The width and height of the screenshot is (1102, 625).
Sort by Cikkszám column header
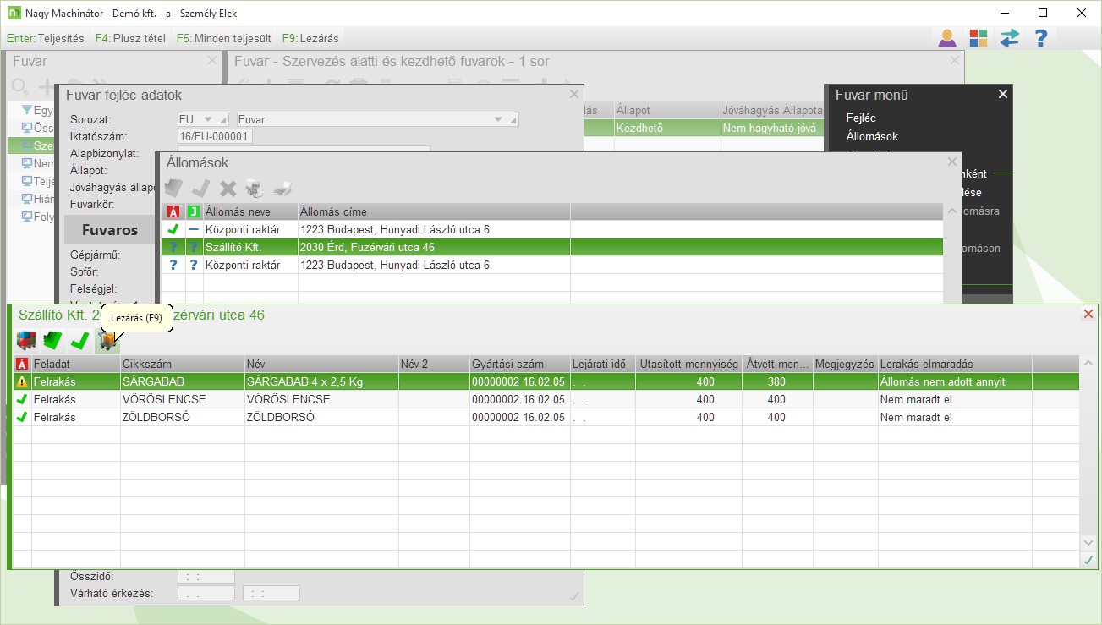[x=183, y=364]
